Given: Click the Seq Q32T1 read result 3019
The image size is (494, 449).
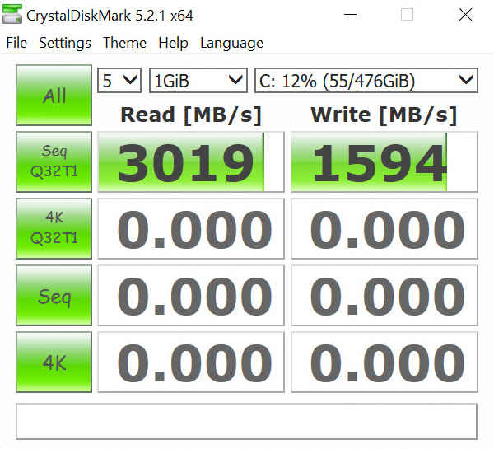Looking at the screenshot, I should pos(191,162).
